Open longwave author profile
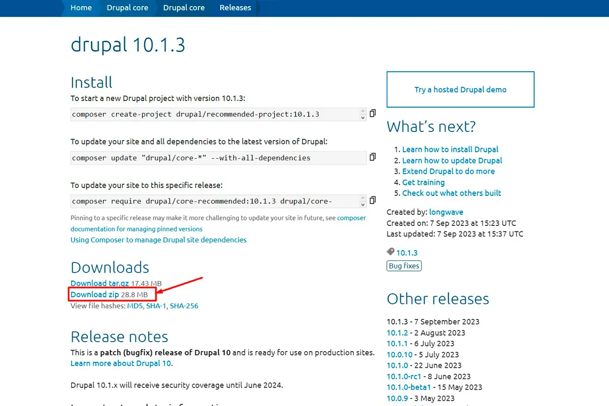Image resolution: width=609 pixels, height=406 pixels. click(446, 212)
